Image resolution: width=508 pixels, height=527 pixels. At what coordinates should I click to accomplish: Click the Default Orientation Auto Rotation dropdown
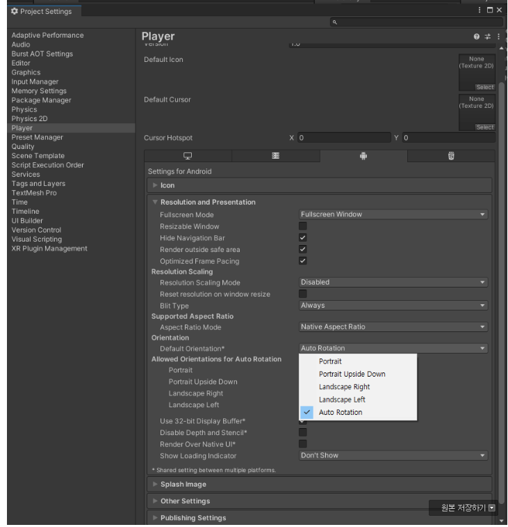[393, 349]
